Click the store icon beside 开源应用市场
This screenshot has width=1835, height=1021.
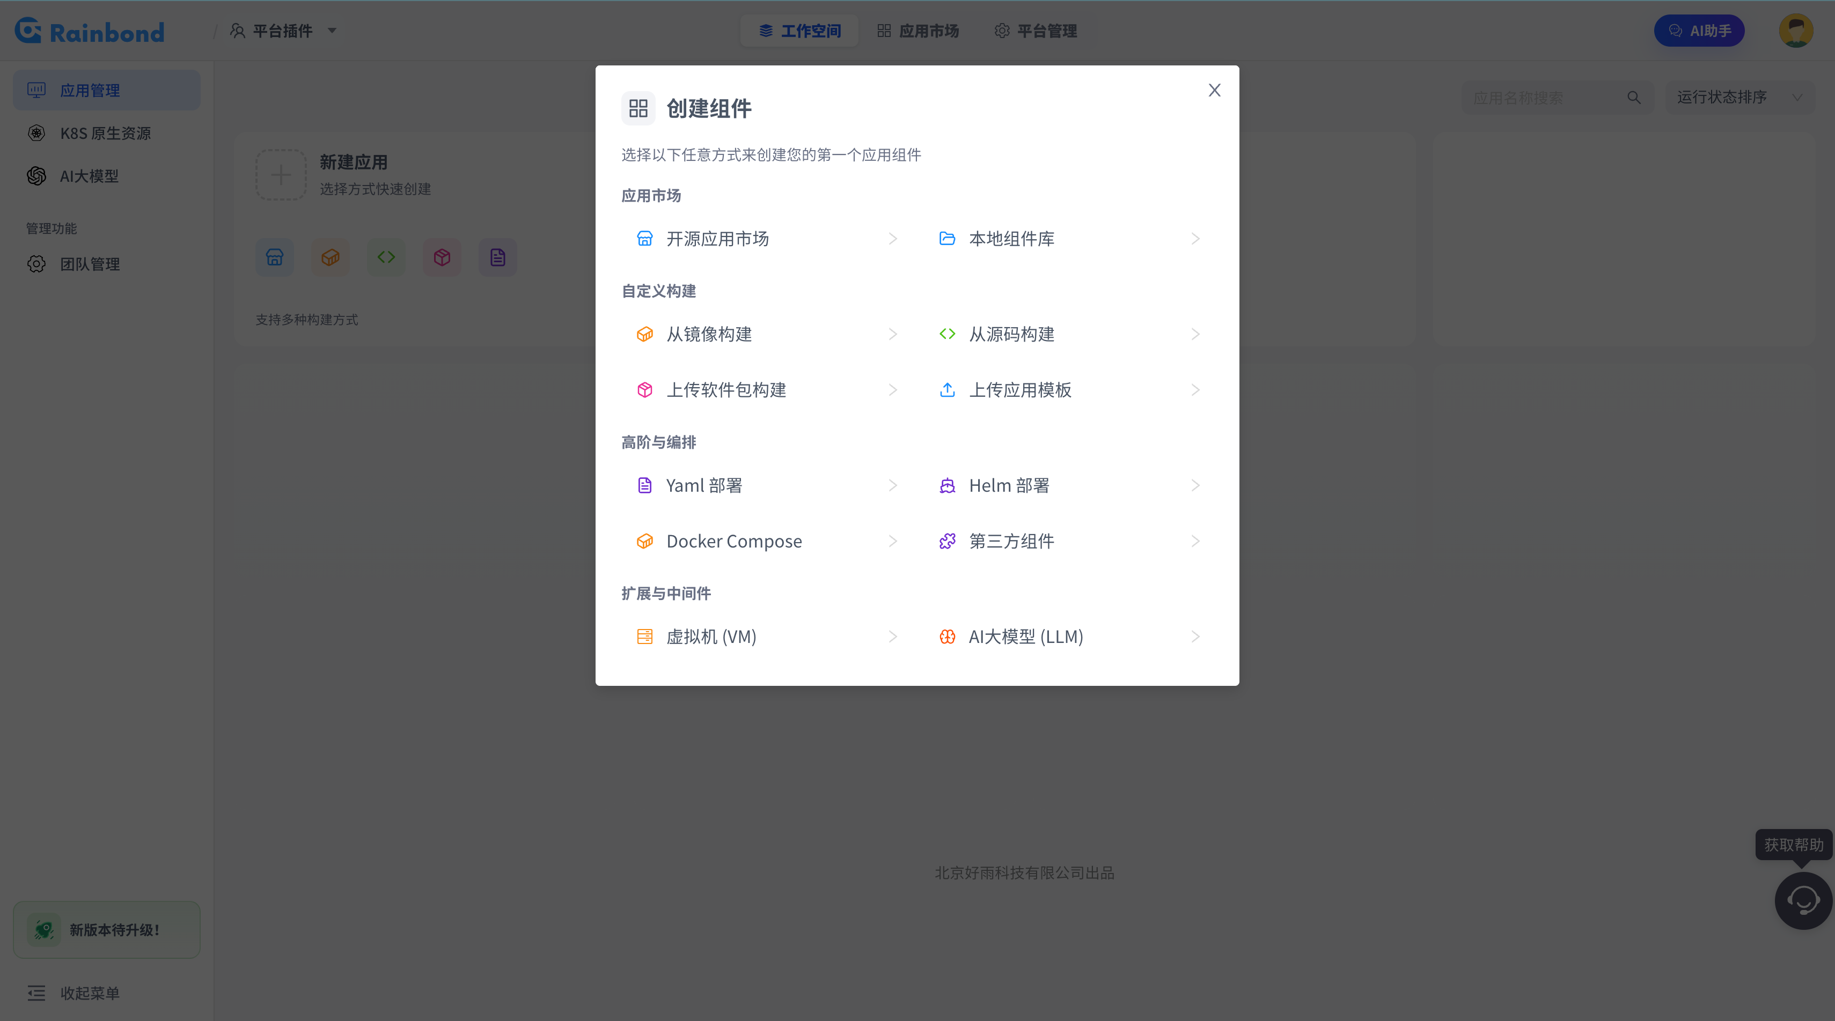pyautogui.click(x=645, y=239)
